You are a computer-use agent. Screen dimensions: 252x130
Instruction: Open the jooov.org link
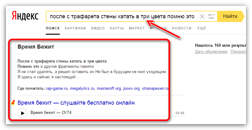pyautogui.click(x=131, y=89)
